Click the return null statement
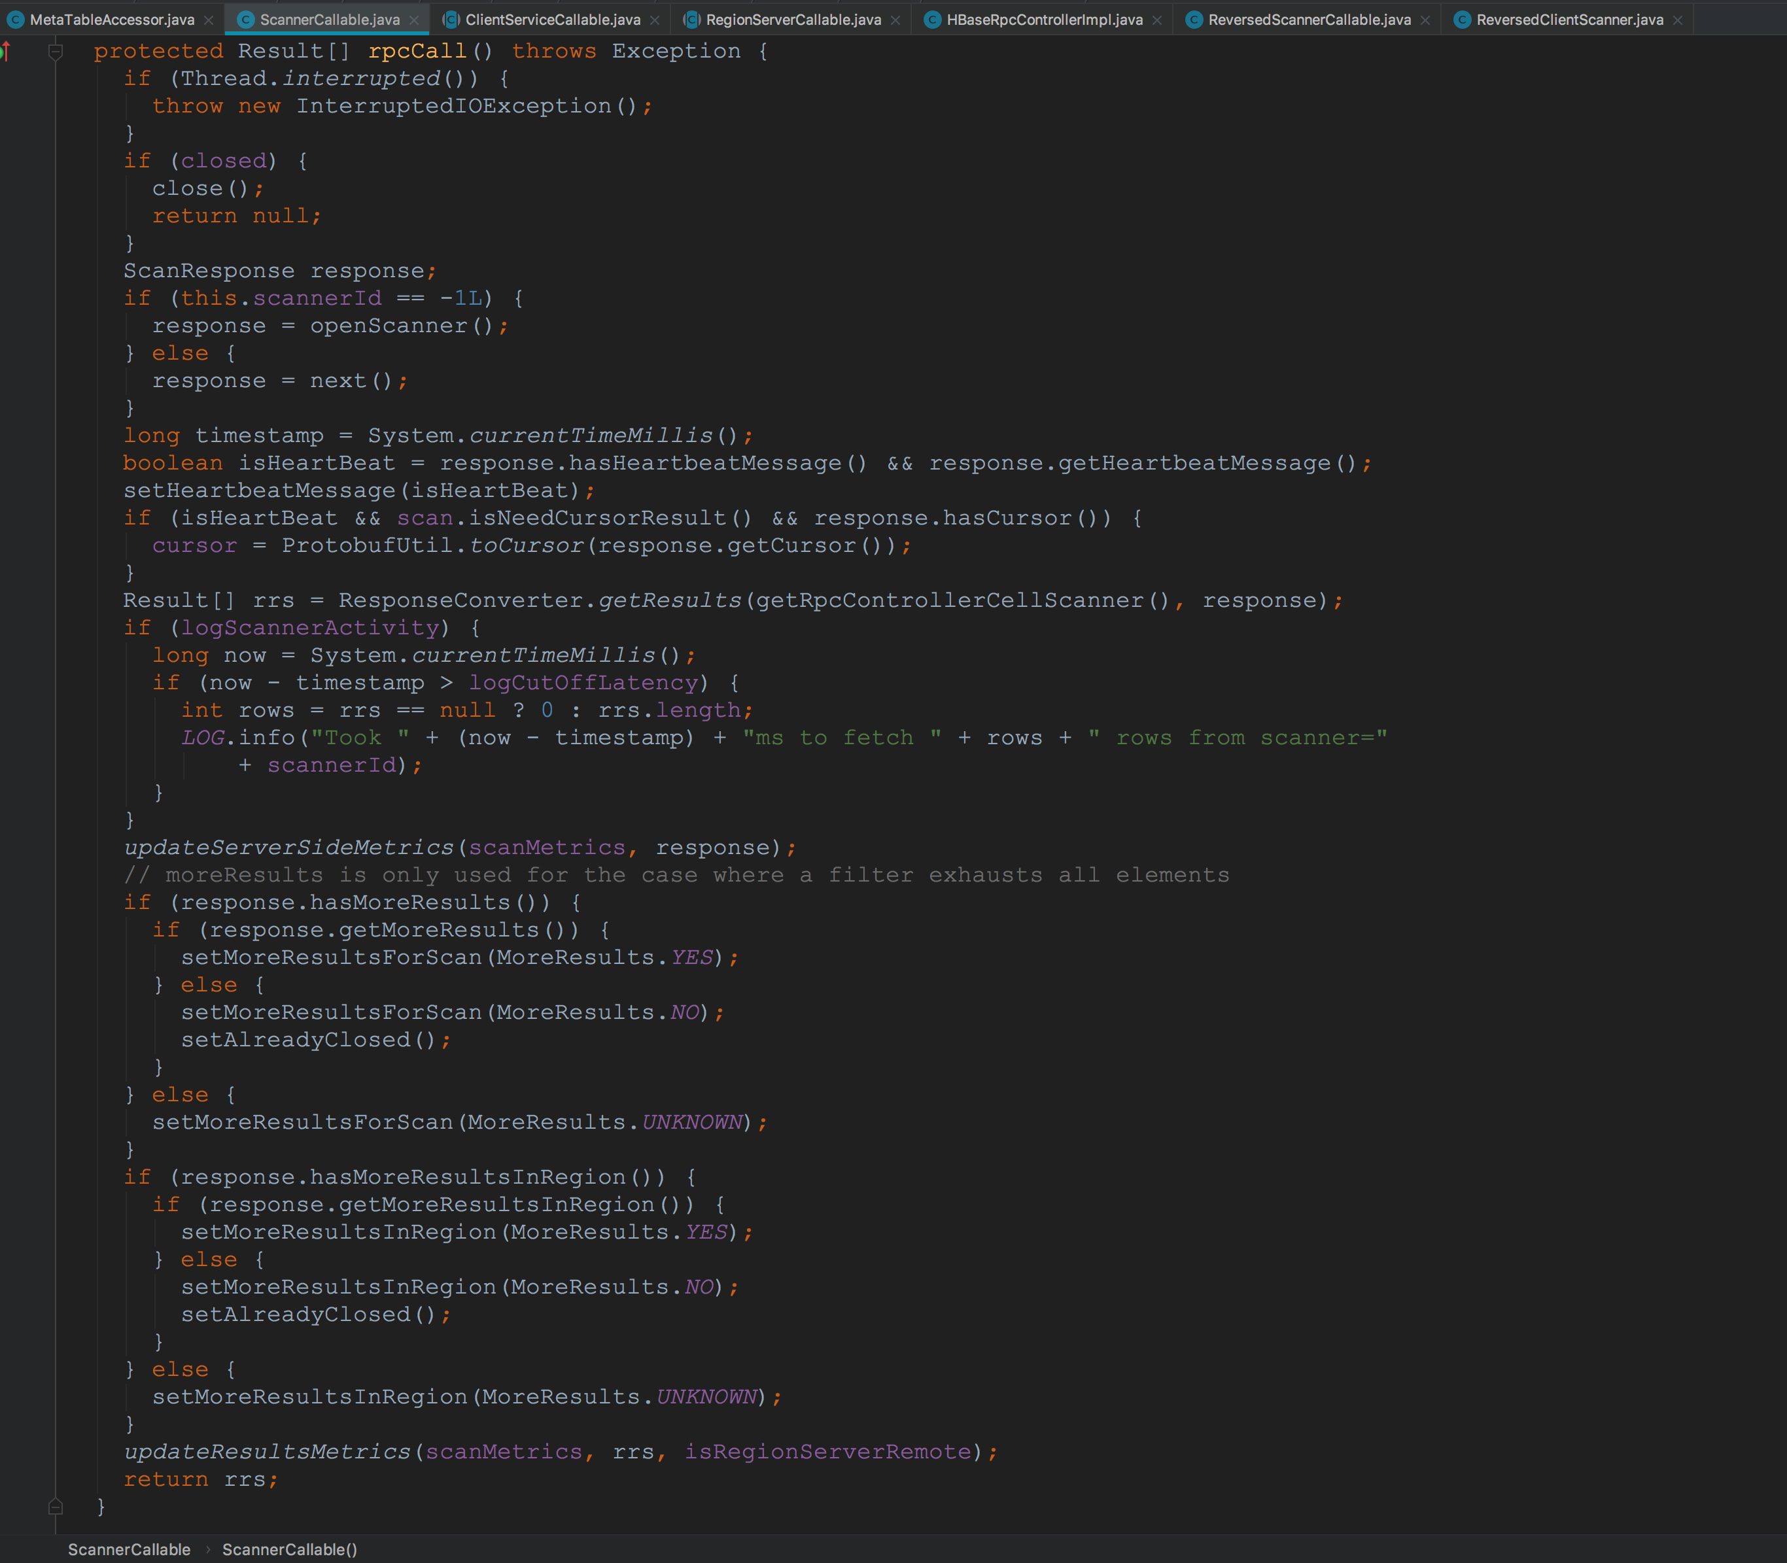The height and width of the screenshot is (1563, 1787). click(x=236, y=216)
